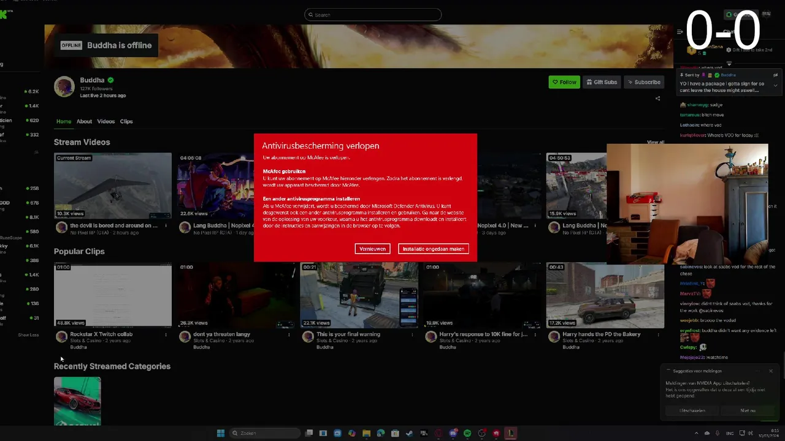Open the Current Stream video thumbnail

(113, 186)
